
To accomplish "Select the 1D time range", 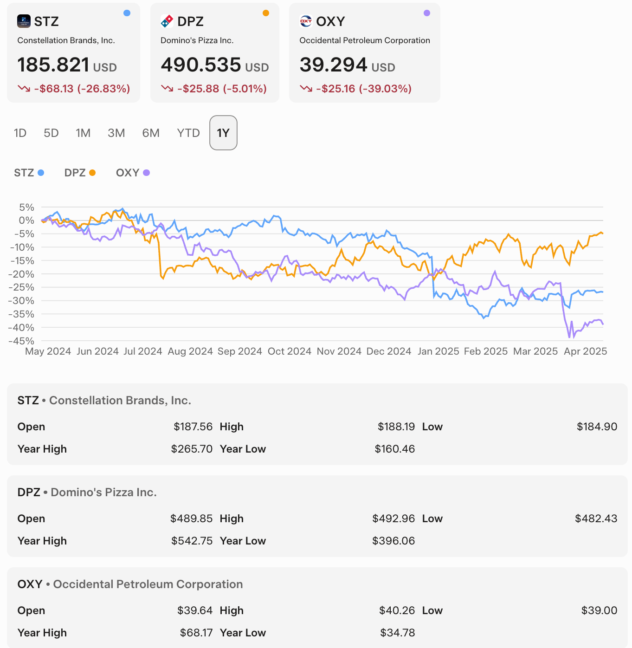I will click(20, 133).
